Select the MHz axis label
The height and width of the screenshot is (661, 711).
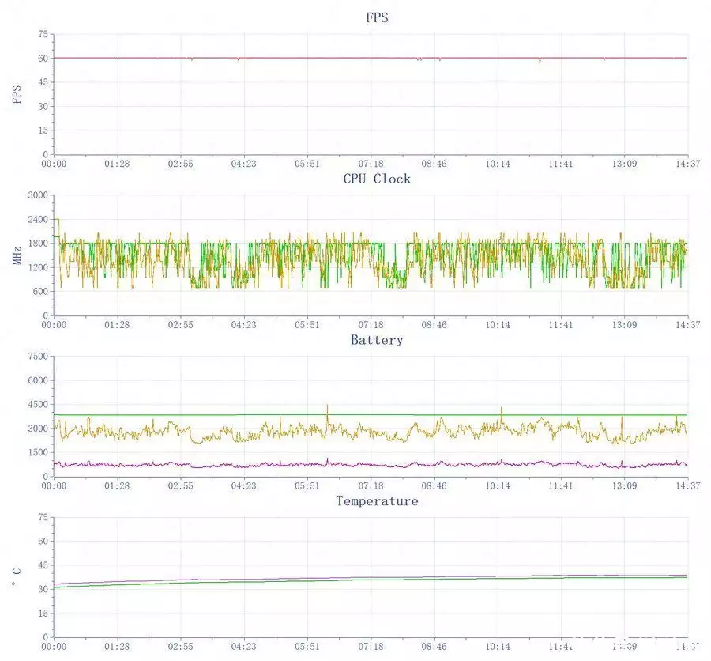tap(17, 255)
